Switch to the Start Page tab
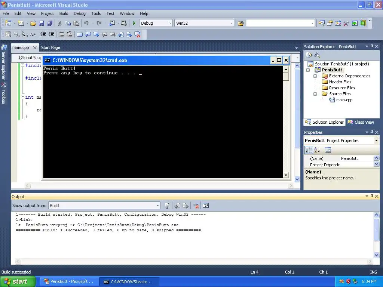383x287 pixels. click(x=50, y=47)
